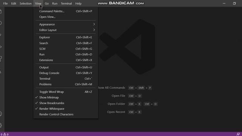Close the View menu via menu bar

[38, 3]
